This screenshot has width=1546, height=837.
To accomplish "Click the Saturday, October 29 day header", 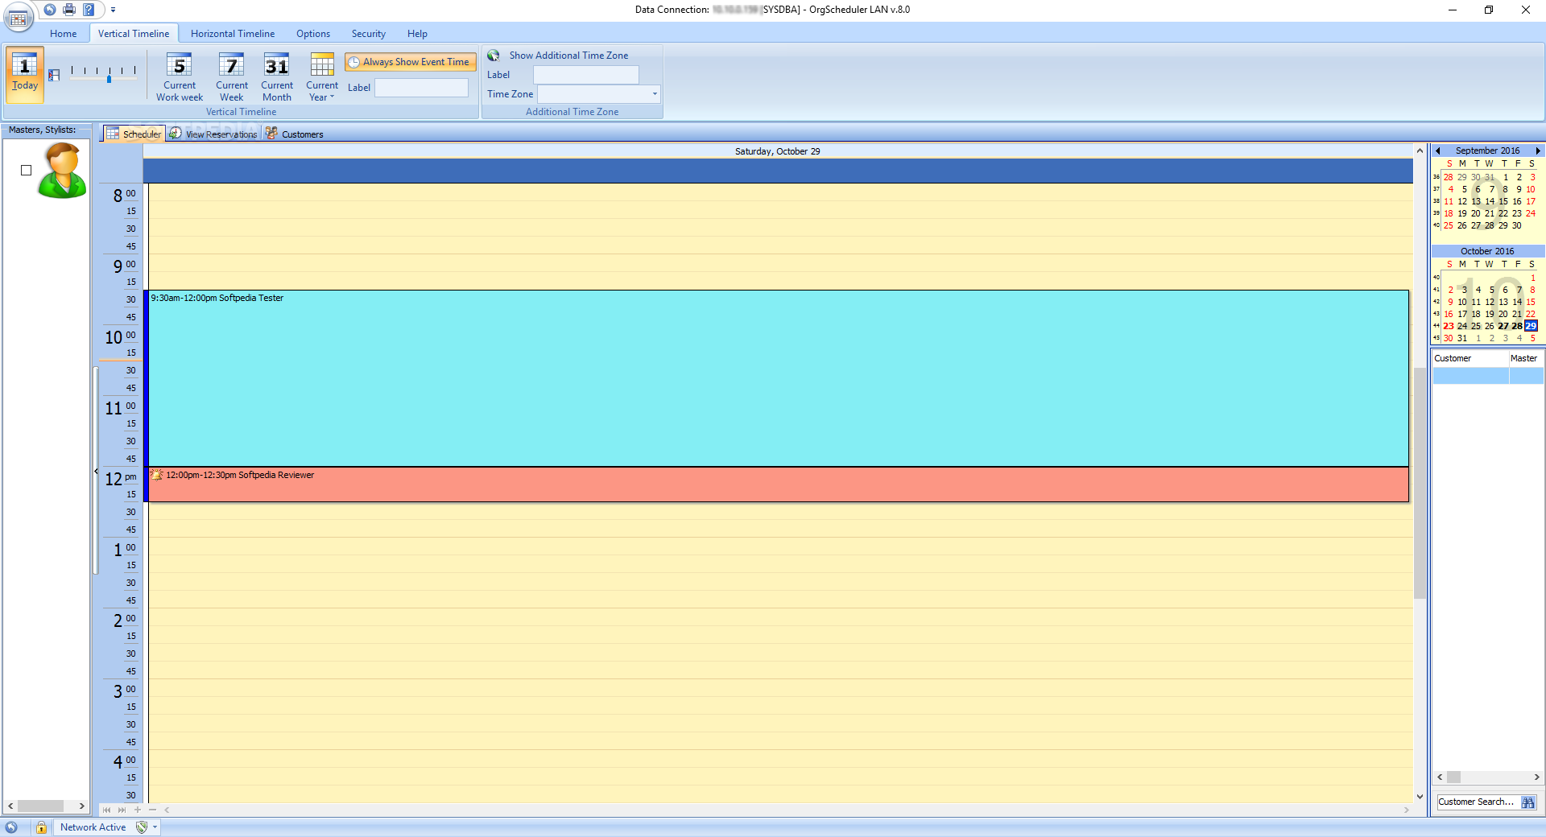I will pos(778,151).
